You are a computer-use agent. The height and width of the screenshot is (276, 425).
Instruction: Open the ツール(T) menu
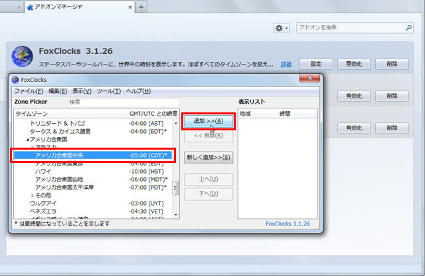[109, 91]
